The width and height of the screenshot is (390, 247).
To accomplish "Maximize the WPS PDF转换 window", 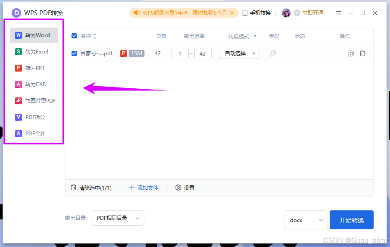I will 363,13.
